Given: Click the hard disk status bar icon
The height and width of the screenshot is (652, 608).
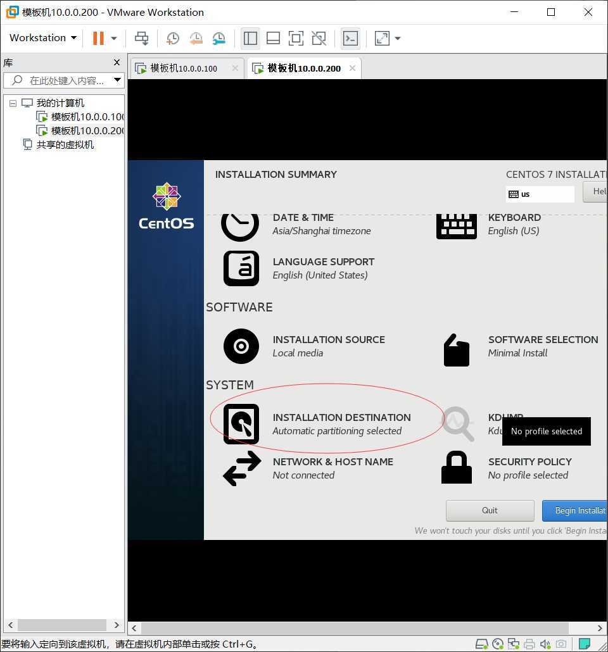Looking at the screenshot, I should [481, 644].
